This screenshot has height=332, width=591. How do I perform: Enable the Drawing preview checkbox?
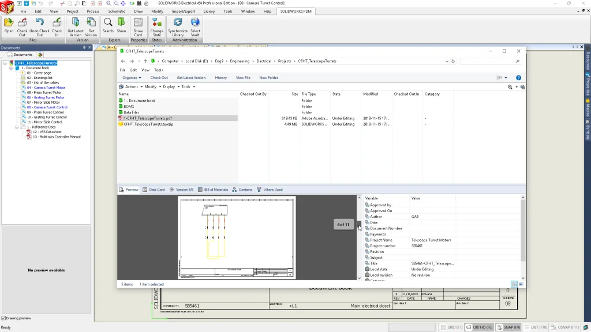coord(5,318)
